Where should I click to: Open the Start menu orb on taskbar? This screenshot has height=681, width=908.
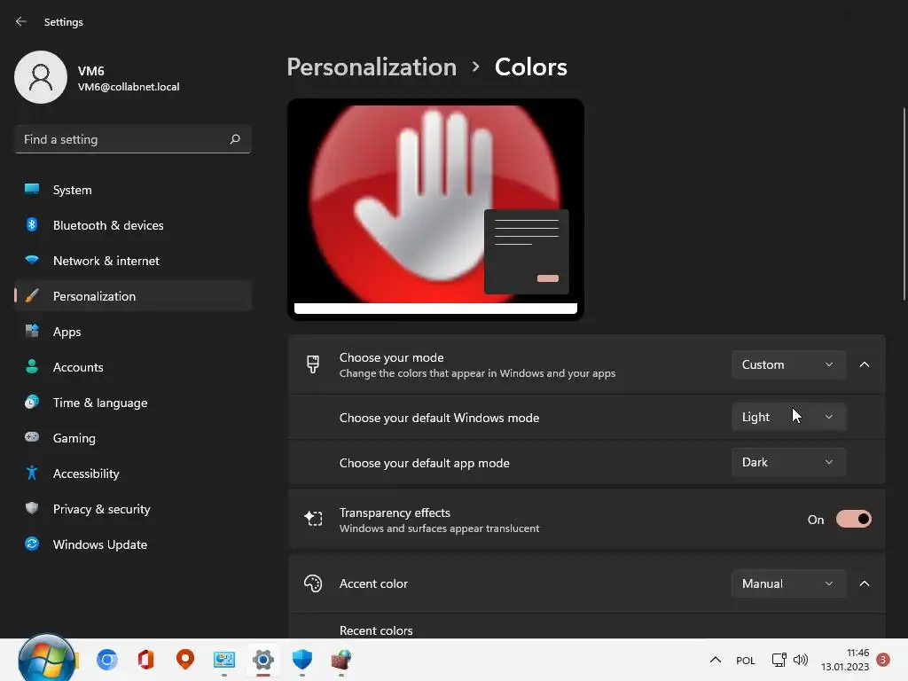(x=46, y=659)
